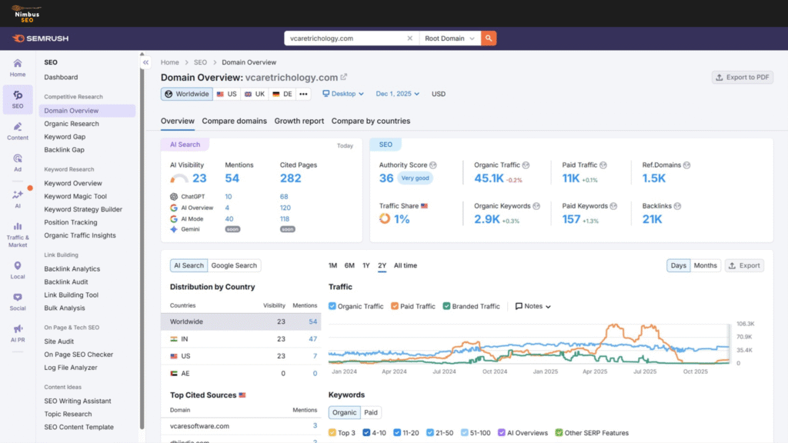This screenshot has width=788, height=443.
Task: Click the orange search magnifier button
Action: click(x=489, y=38)
